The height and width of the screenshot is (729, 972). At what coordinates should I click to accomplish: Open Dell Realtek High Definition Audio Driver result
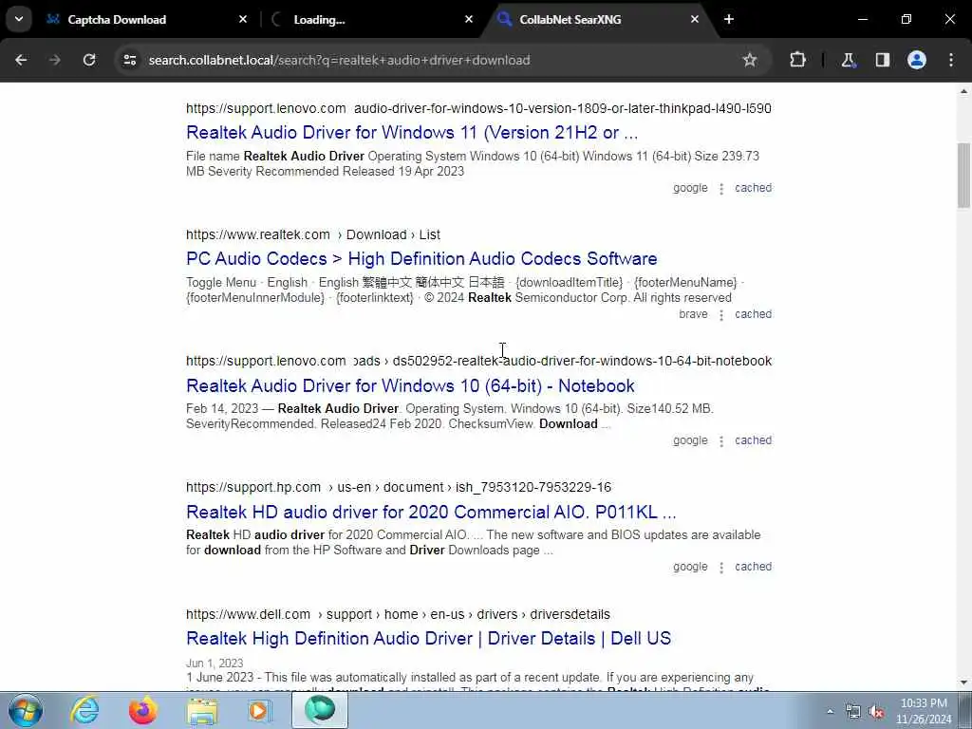(x=428, y=639)
